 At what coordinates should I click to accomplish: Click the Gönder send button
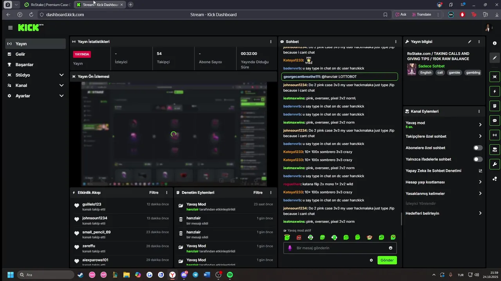click(x=387, y=260)
